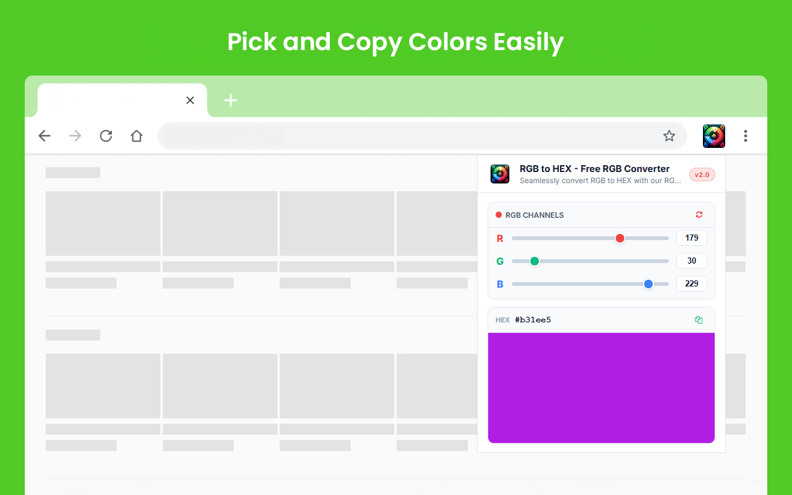Click the extension logo in popup header
792x495 pixels.
(x=500, y=174)
